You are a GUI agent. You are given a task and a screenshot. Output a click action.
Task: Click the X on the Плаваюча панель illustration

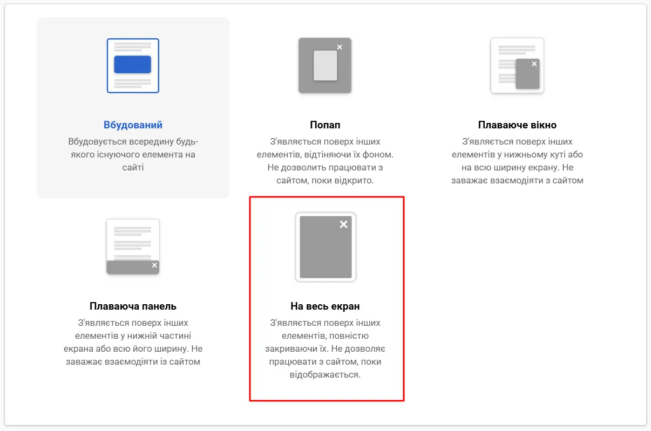click(x=154, y=265)
